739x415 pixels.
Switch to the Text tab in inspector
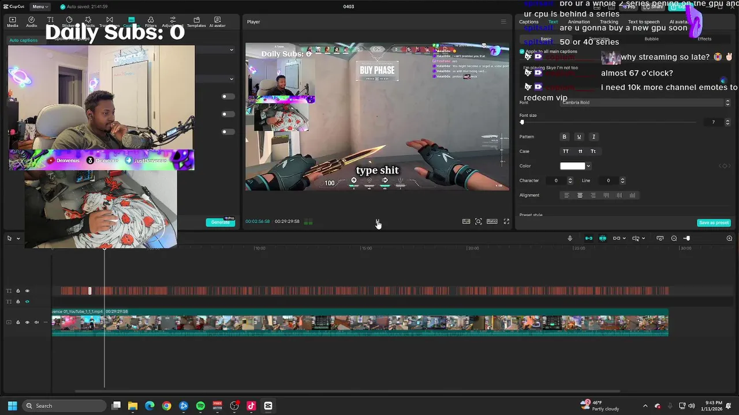click(553, 22)
